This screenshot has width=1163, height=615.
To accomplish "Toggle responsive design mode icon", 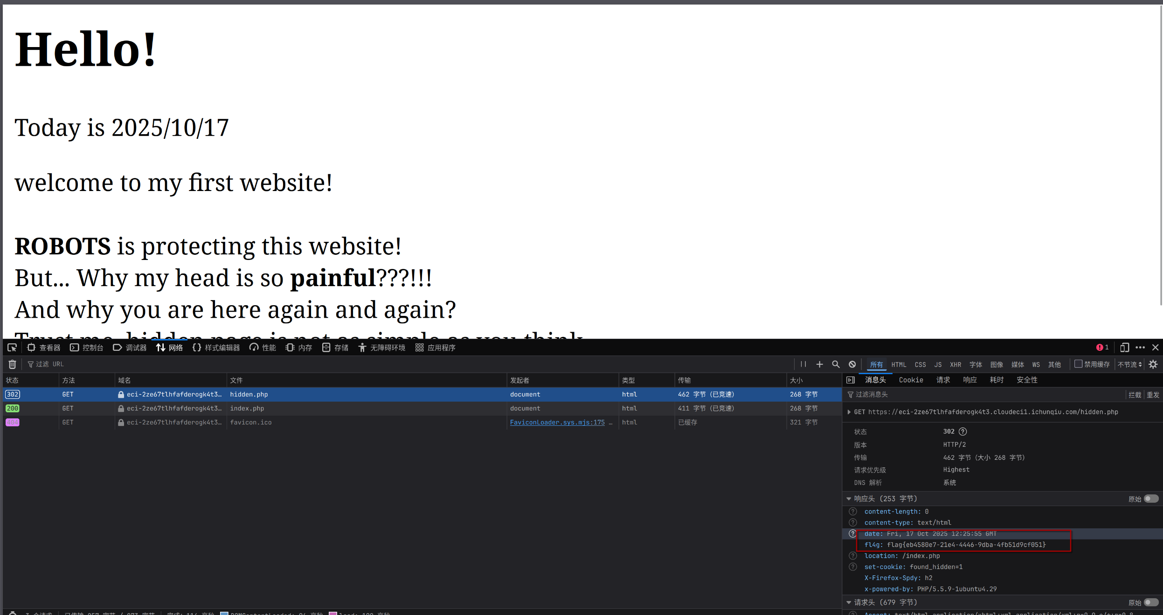I will pos(1124,348).
